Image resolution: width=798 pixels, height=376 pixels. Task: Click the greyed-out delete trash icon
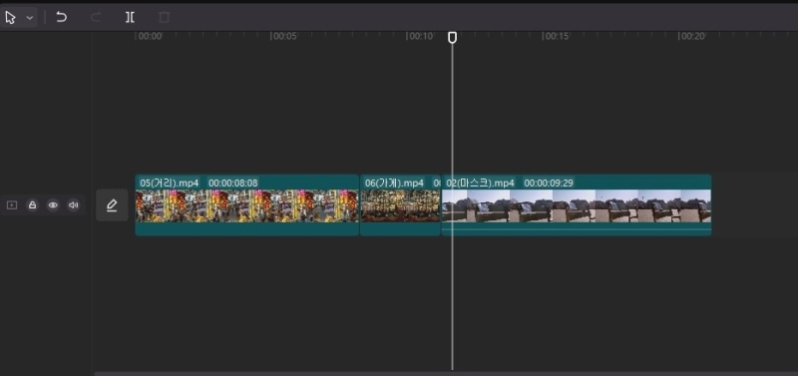[x=164, y=17]
